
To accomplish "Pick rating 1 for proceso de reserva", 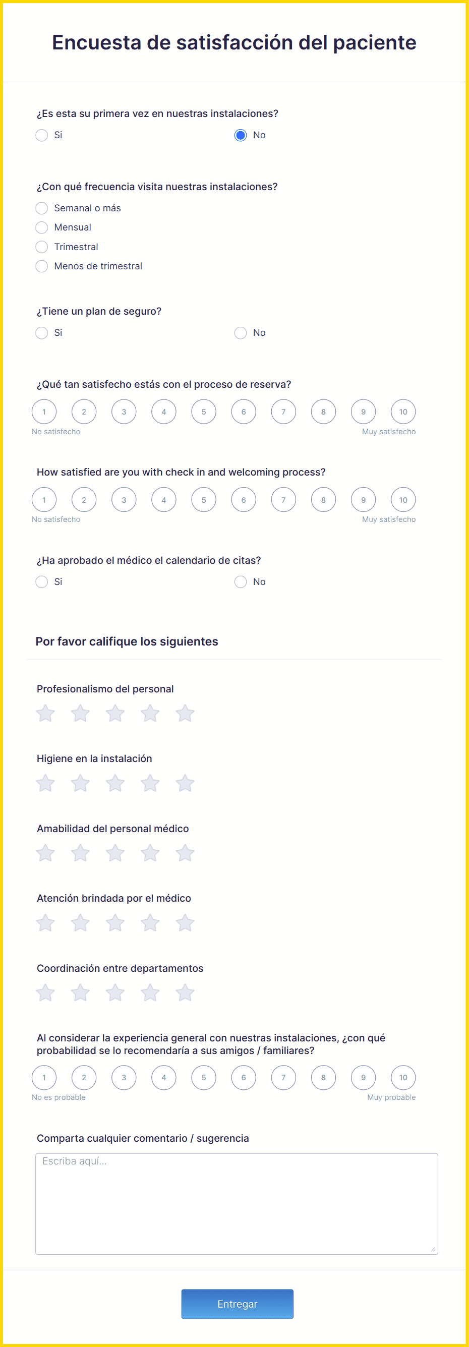I will pos(44,412).
